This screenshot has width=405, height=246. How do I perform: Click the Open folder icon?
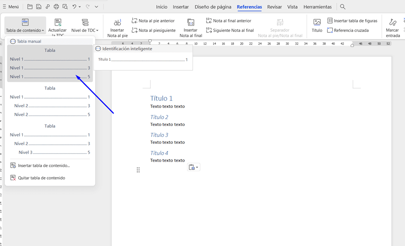(30, 7)
